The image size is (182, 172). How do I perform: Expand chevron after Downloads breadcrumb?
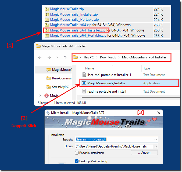(x=119, y=57)
